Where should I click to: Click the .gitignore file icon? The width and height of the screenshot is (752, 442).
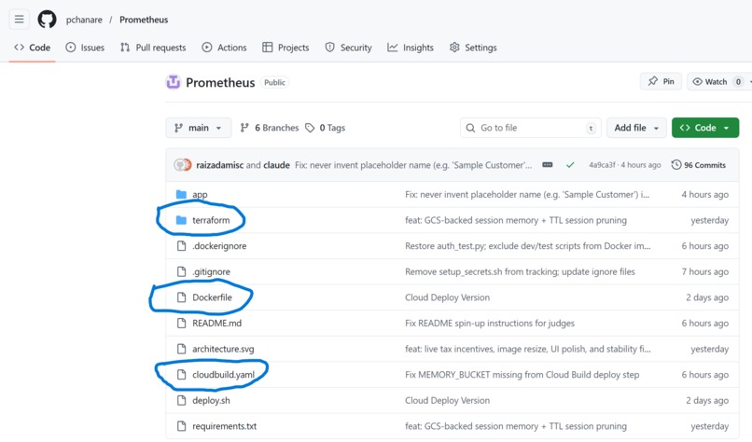(181, 271)
